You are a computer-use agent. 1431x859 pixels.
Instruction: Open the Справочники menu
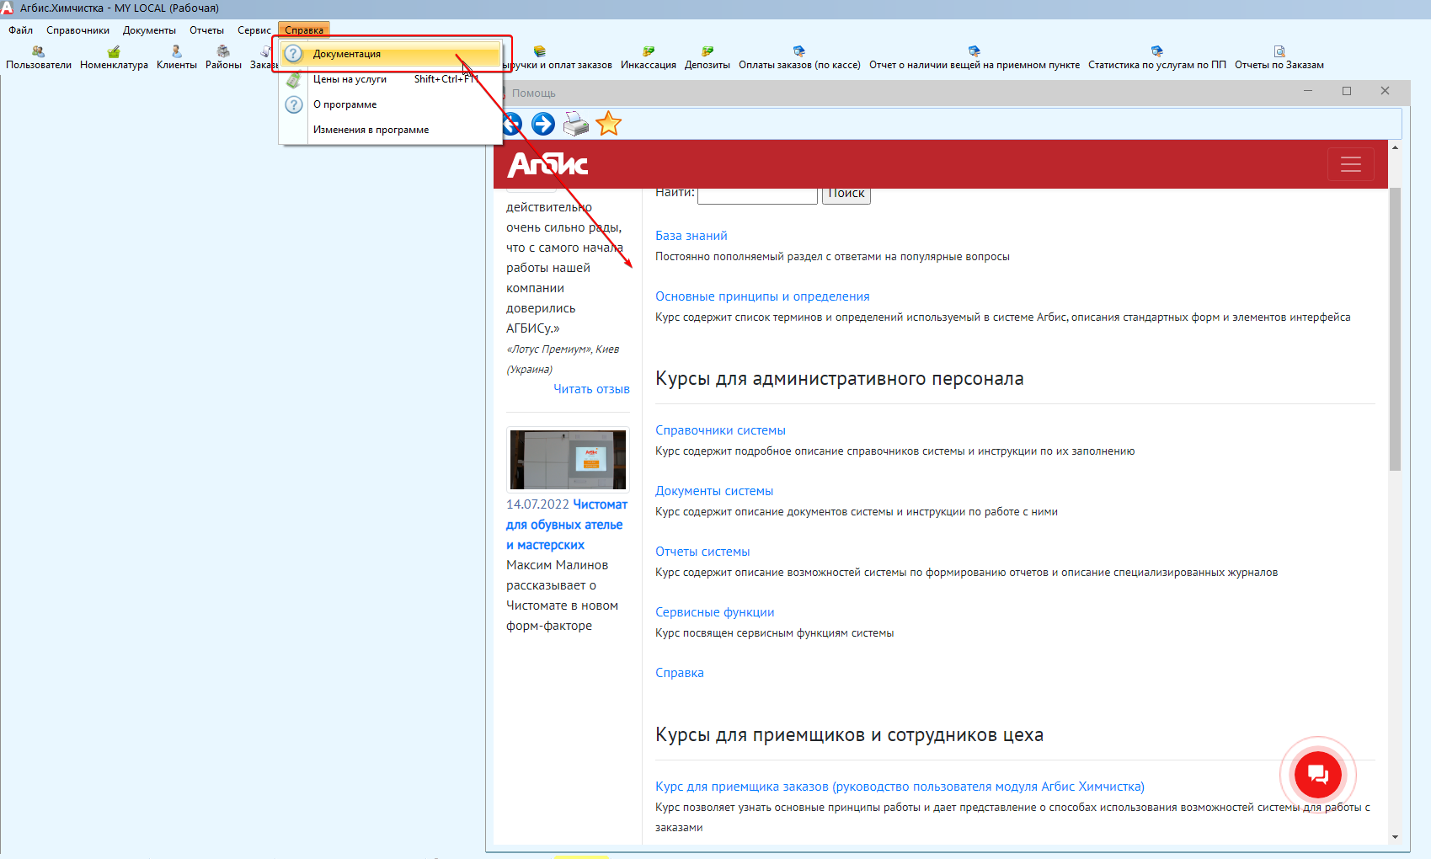pyautogui.click(x=77, y=30)
